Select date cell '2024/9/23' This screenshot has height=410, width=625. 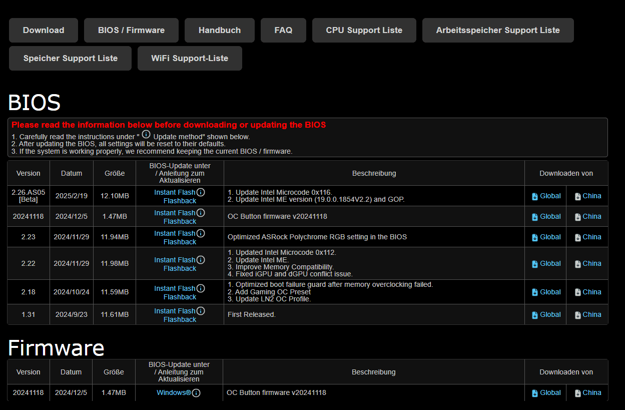coord(72,314)
